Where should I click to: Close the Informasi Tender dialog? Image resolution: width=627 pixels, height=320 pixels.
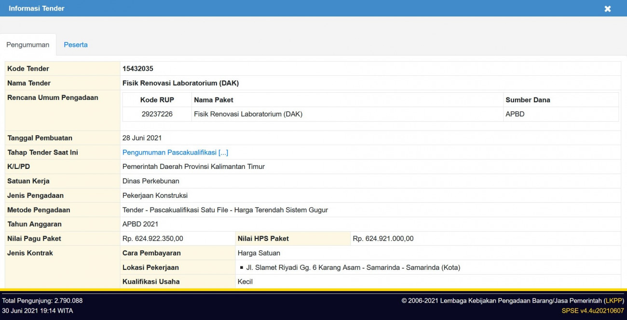click(607, 9)
